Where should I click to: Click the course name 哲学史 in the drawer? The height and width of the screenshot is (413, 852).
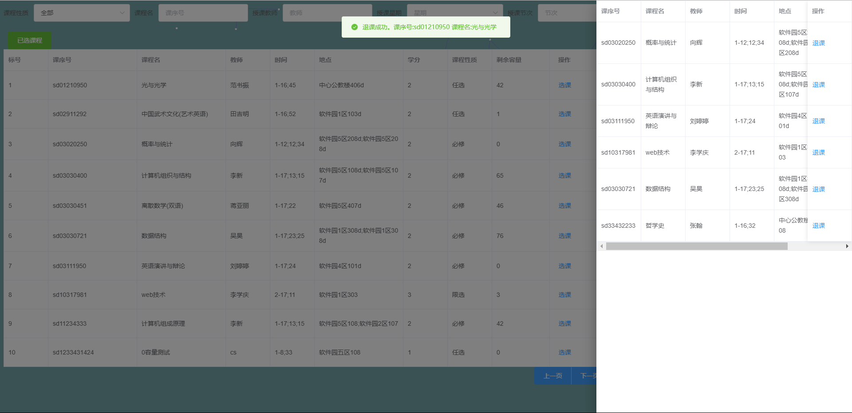655,226
